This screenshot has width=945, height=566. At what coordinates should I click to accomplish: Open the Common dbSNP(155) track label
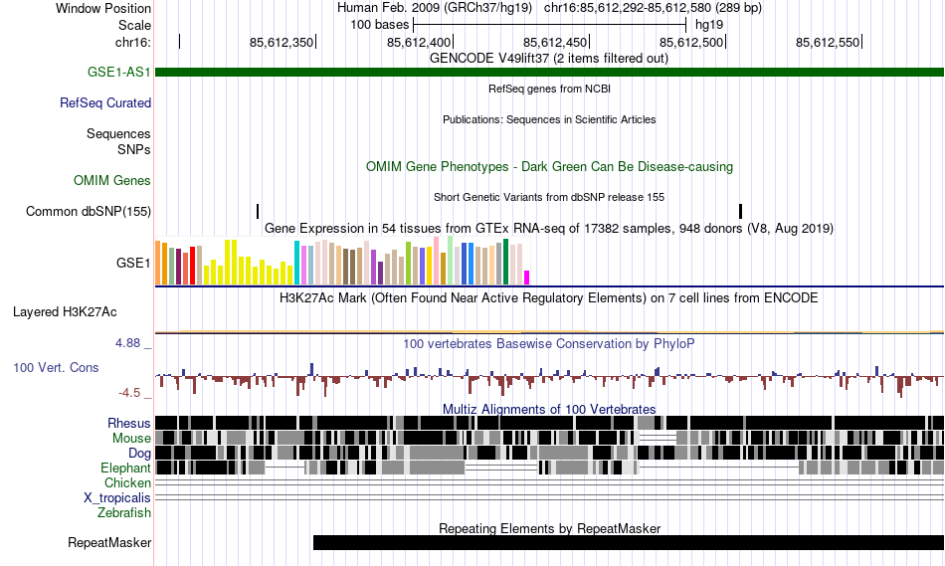pyautogui.click(x=89, y=212)
